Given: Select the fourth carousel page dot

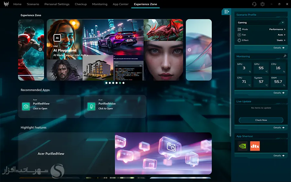Looking at the screenshot, I should click(x=116, y=83).
